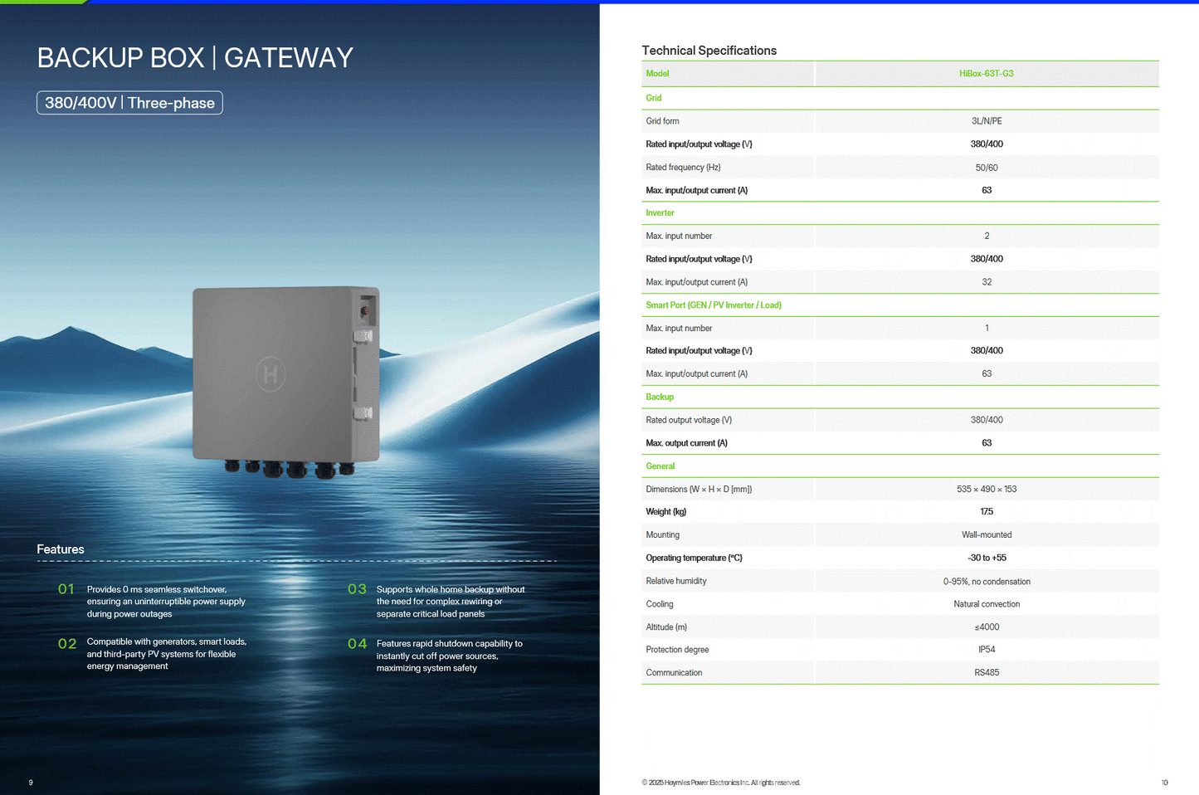Image resolution: width=1199 pixels, height=795 pixels.
Task: Select "Max. output current (A)" label
Action: (686, 443)
